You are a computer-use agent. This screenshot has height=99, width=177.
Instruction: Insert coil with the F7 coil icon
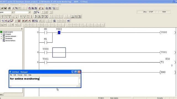[x=21, y=16]
